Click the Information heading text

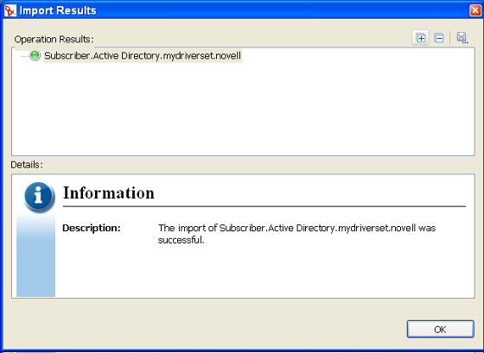coord(108,193)
